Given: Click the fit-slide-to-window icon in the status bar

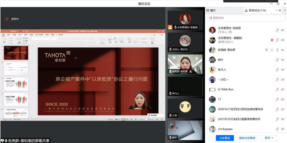Looking at the screenshot, I should (x=162, y=119).
